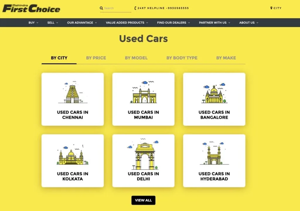The height and width of the screenshot is (211, 300).
Task: Expand the Buy menu
Action: click(x=33, y=23)
